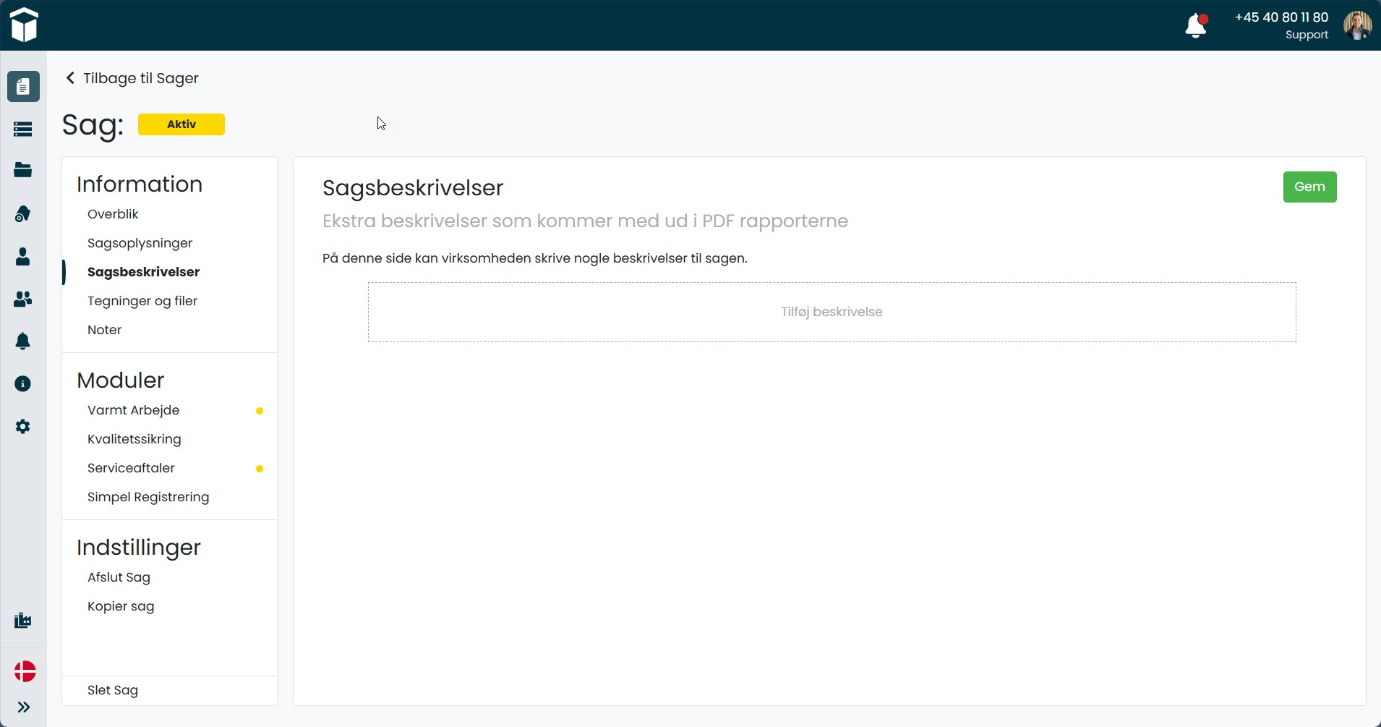Image resolution: width=1381 pixels, height=727 pixels.
Task: Switch to the Tegninger og filer section
Action: click(x=142, y=301)
